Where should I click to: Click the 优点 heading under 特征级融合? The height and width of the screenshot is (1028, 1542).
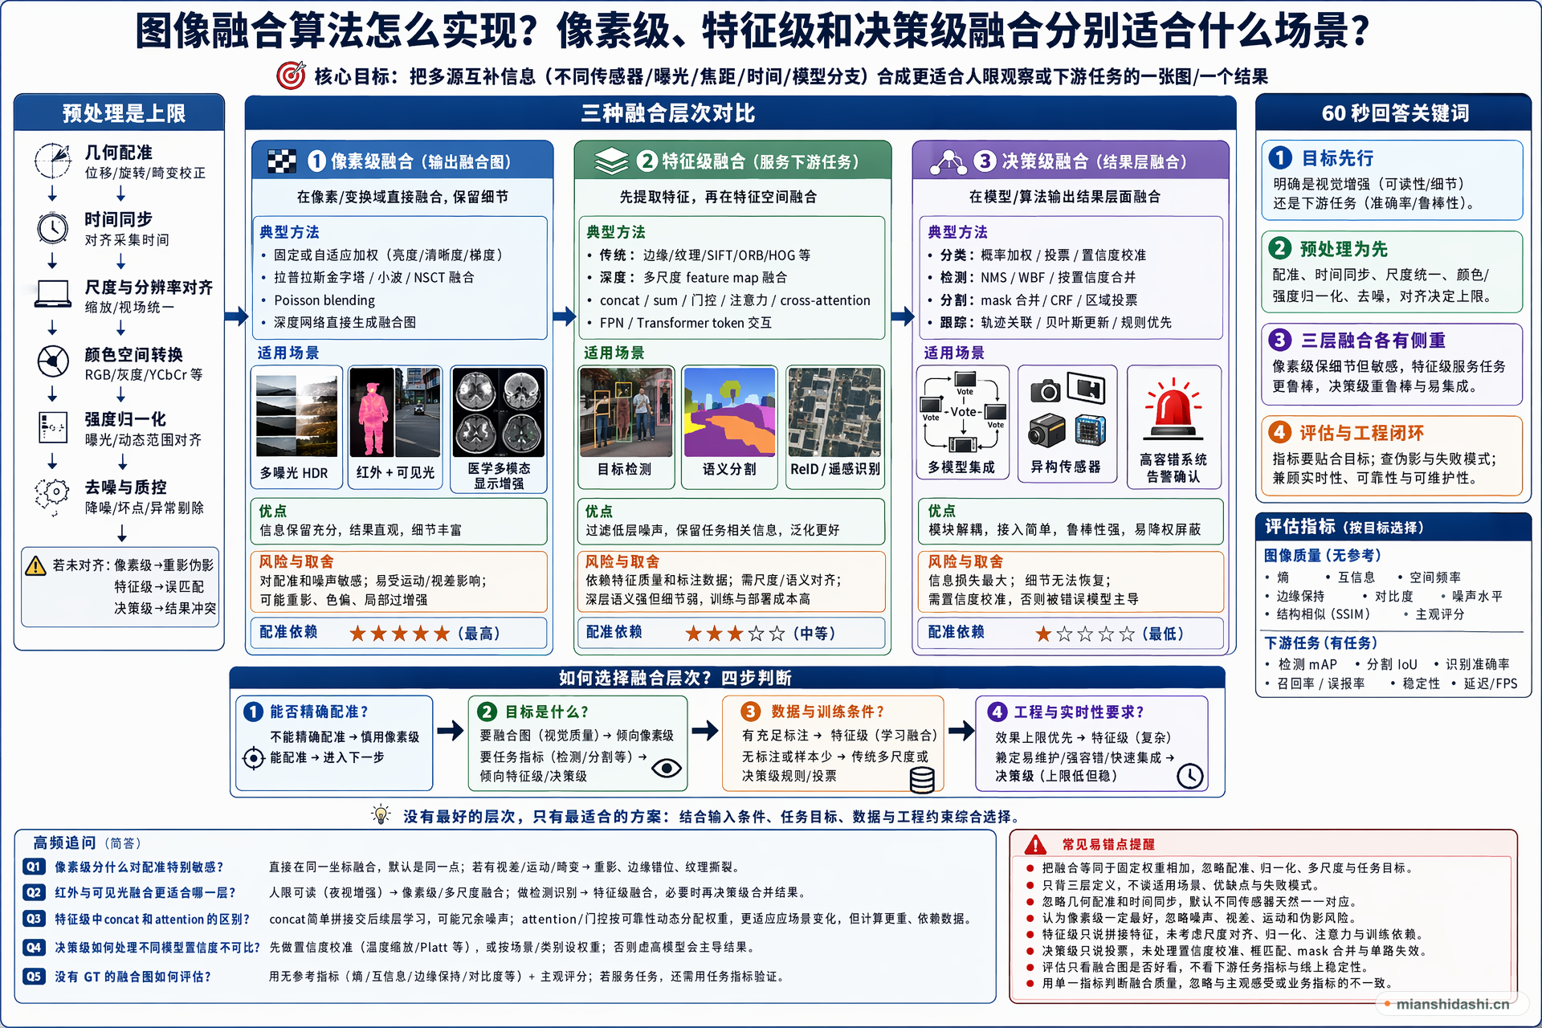point(598,511)
